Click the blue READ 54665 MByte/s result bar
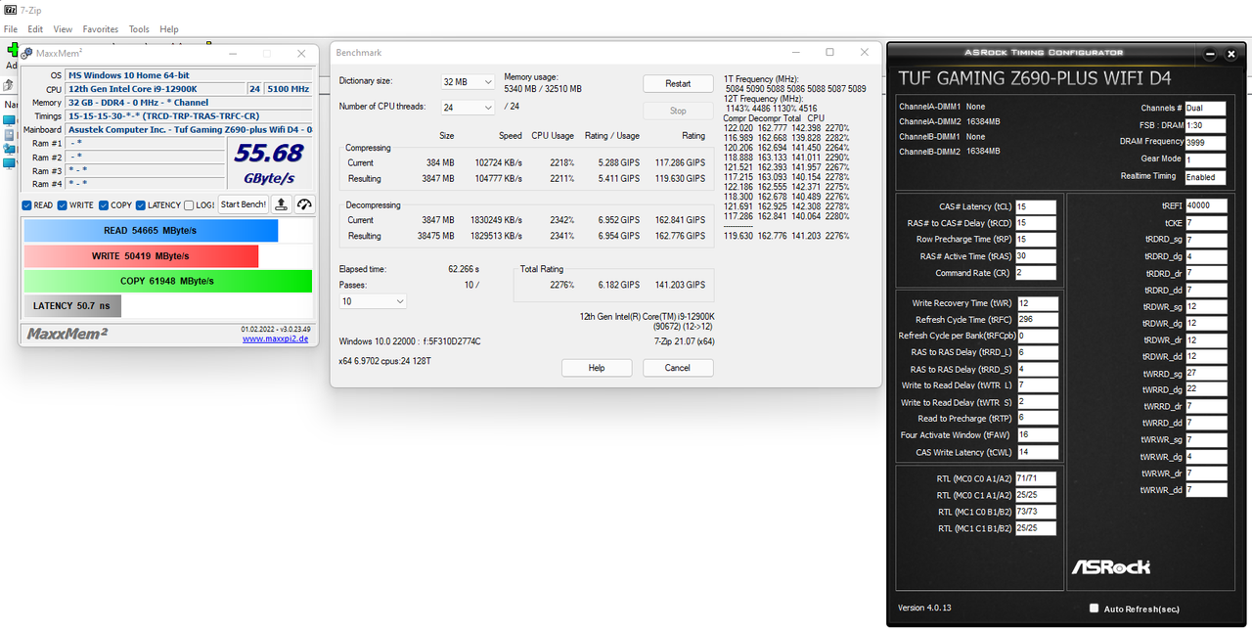 coord(151,230)
